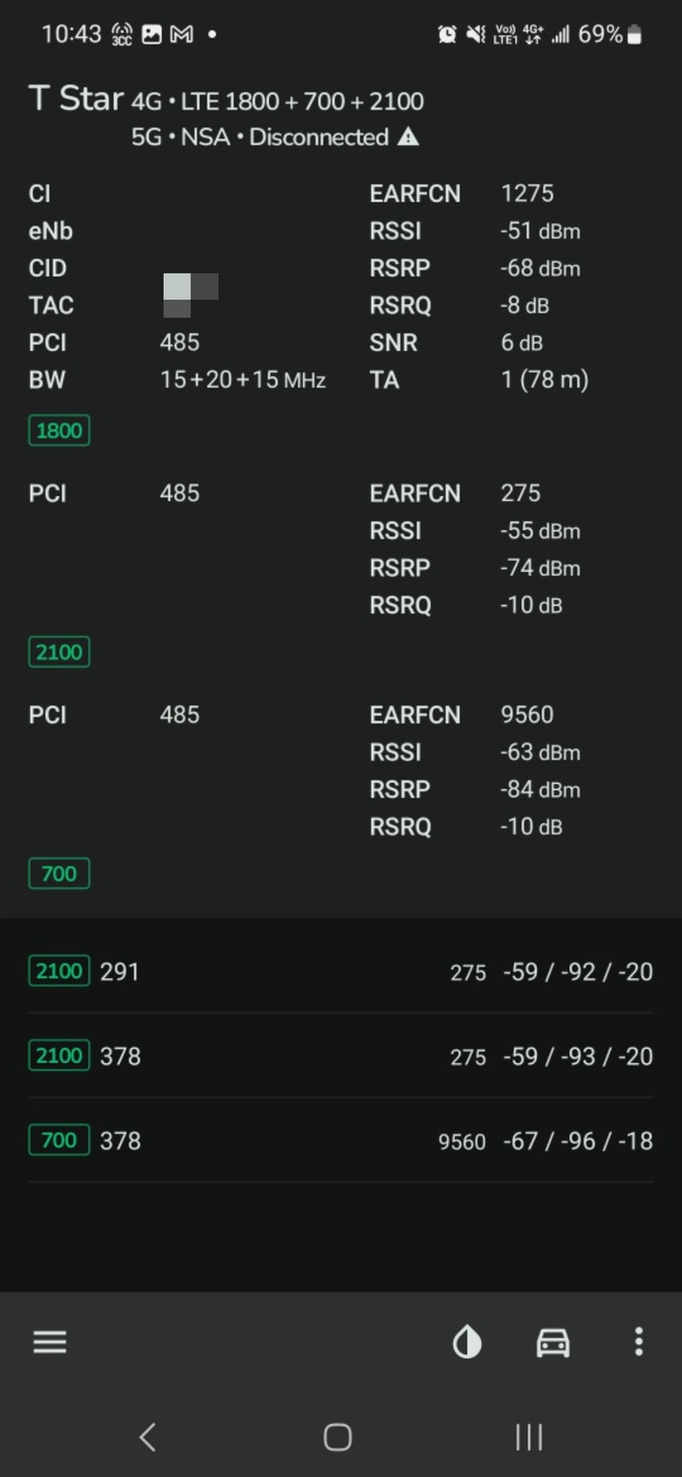This screenshot has width=682, height=1477.
Task: Tap the 2100 band badge under secondary cell
Action: click(59, 652)
